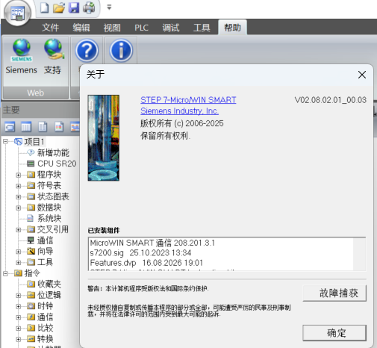Open 通信 under 项目1 in tree
The image size is (377, 348).
coord(45,240)
